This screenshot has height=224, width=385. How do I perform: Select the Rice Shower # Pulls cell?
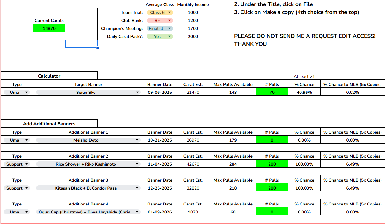coord(272,164)
